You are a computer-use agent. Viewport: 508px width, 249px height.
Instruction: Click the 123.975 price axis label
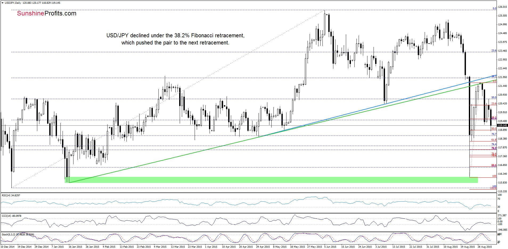click(x=502, y=42)
